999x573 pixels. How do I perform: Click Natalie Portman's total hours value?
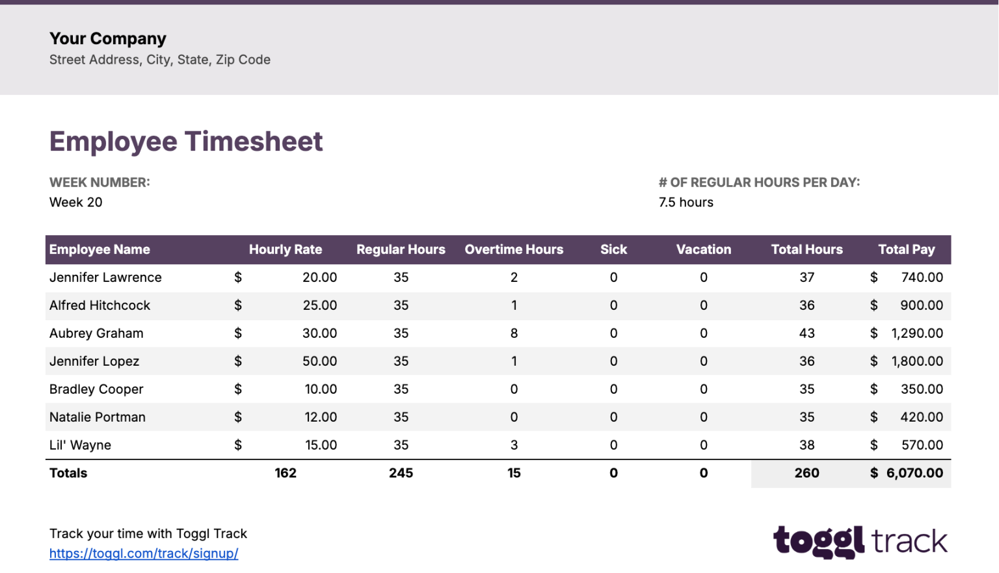[806, 417]
